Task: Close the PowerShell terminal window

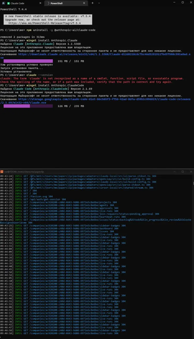Action: [x=190, y=2]
